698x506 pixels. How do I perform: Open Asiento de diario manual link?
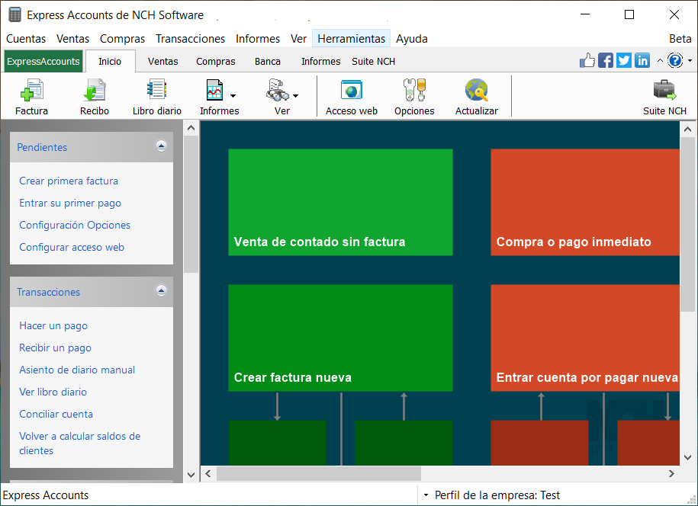tap(77, 370)
